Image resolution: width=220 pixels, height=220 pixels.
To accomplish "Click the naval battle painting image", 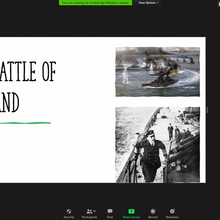I will pyautogui.click(x=157, y=72).
